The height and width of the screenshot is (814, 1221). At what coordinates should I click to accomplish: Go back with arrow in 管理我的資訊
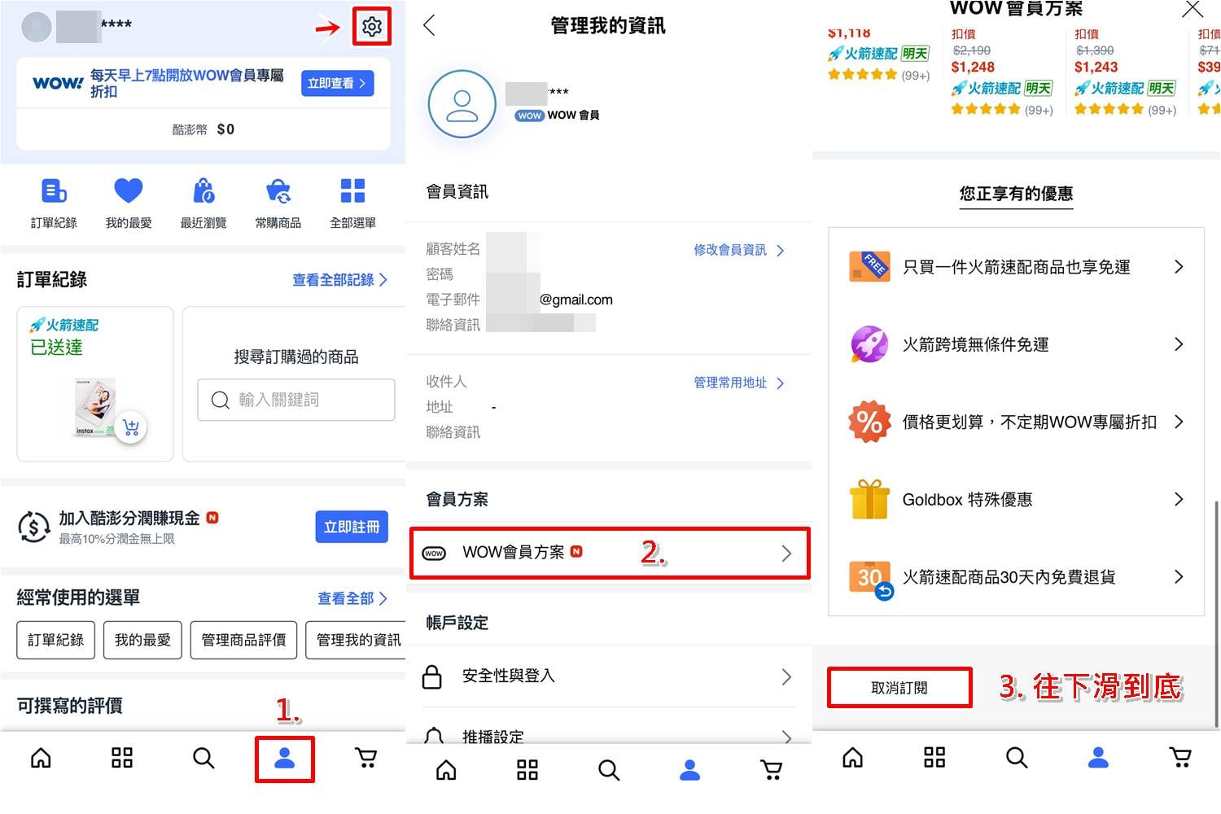430,25
